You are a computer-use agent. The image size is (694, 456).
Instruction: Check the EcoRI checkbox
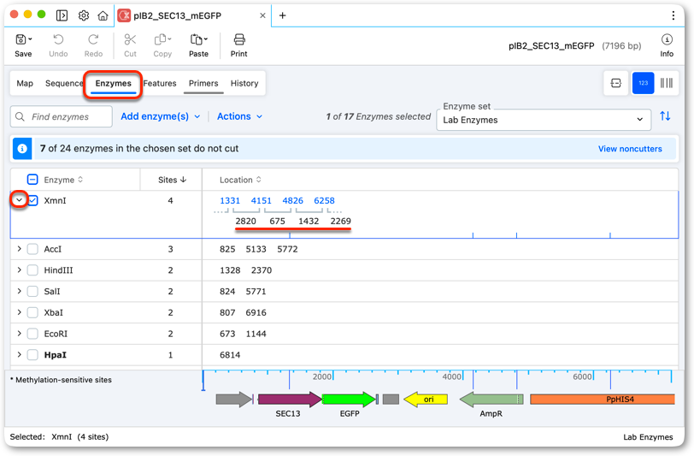(32, 334)
